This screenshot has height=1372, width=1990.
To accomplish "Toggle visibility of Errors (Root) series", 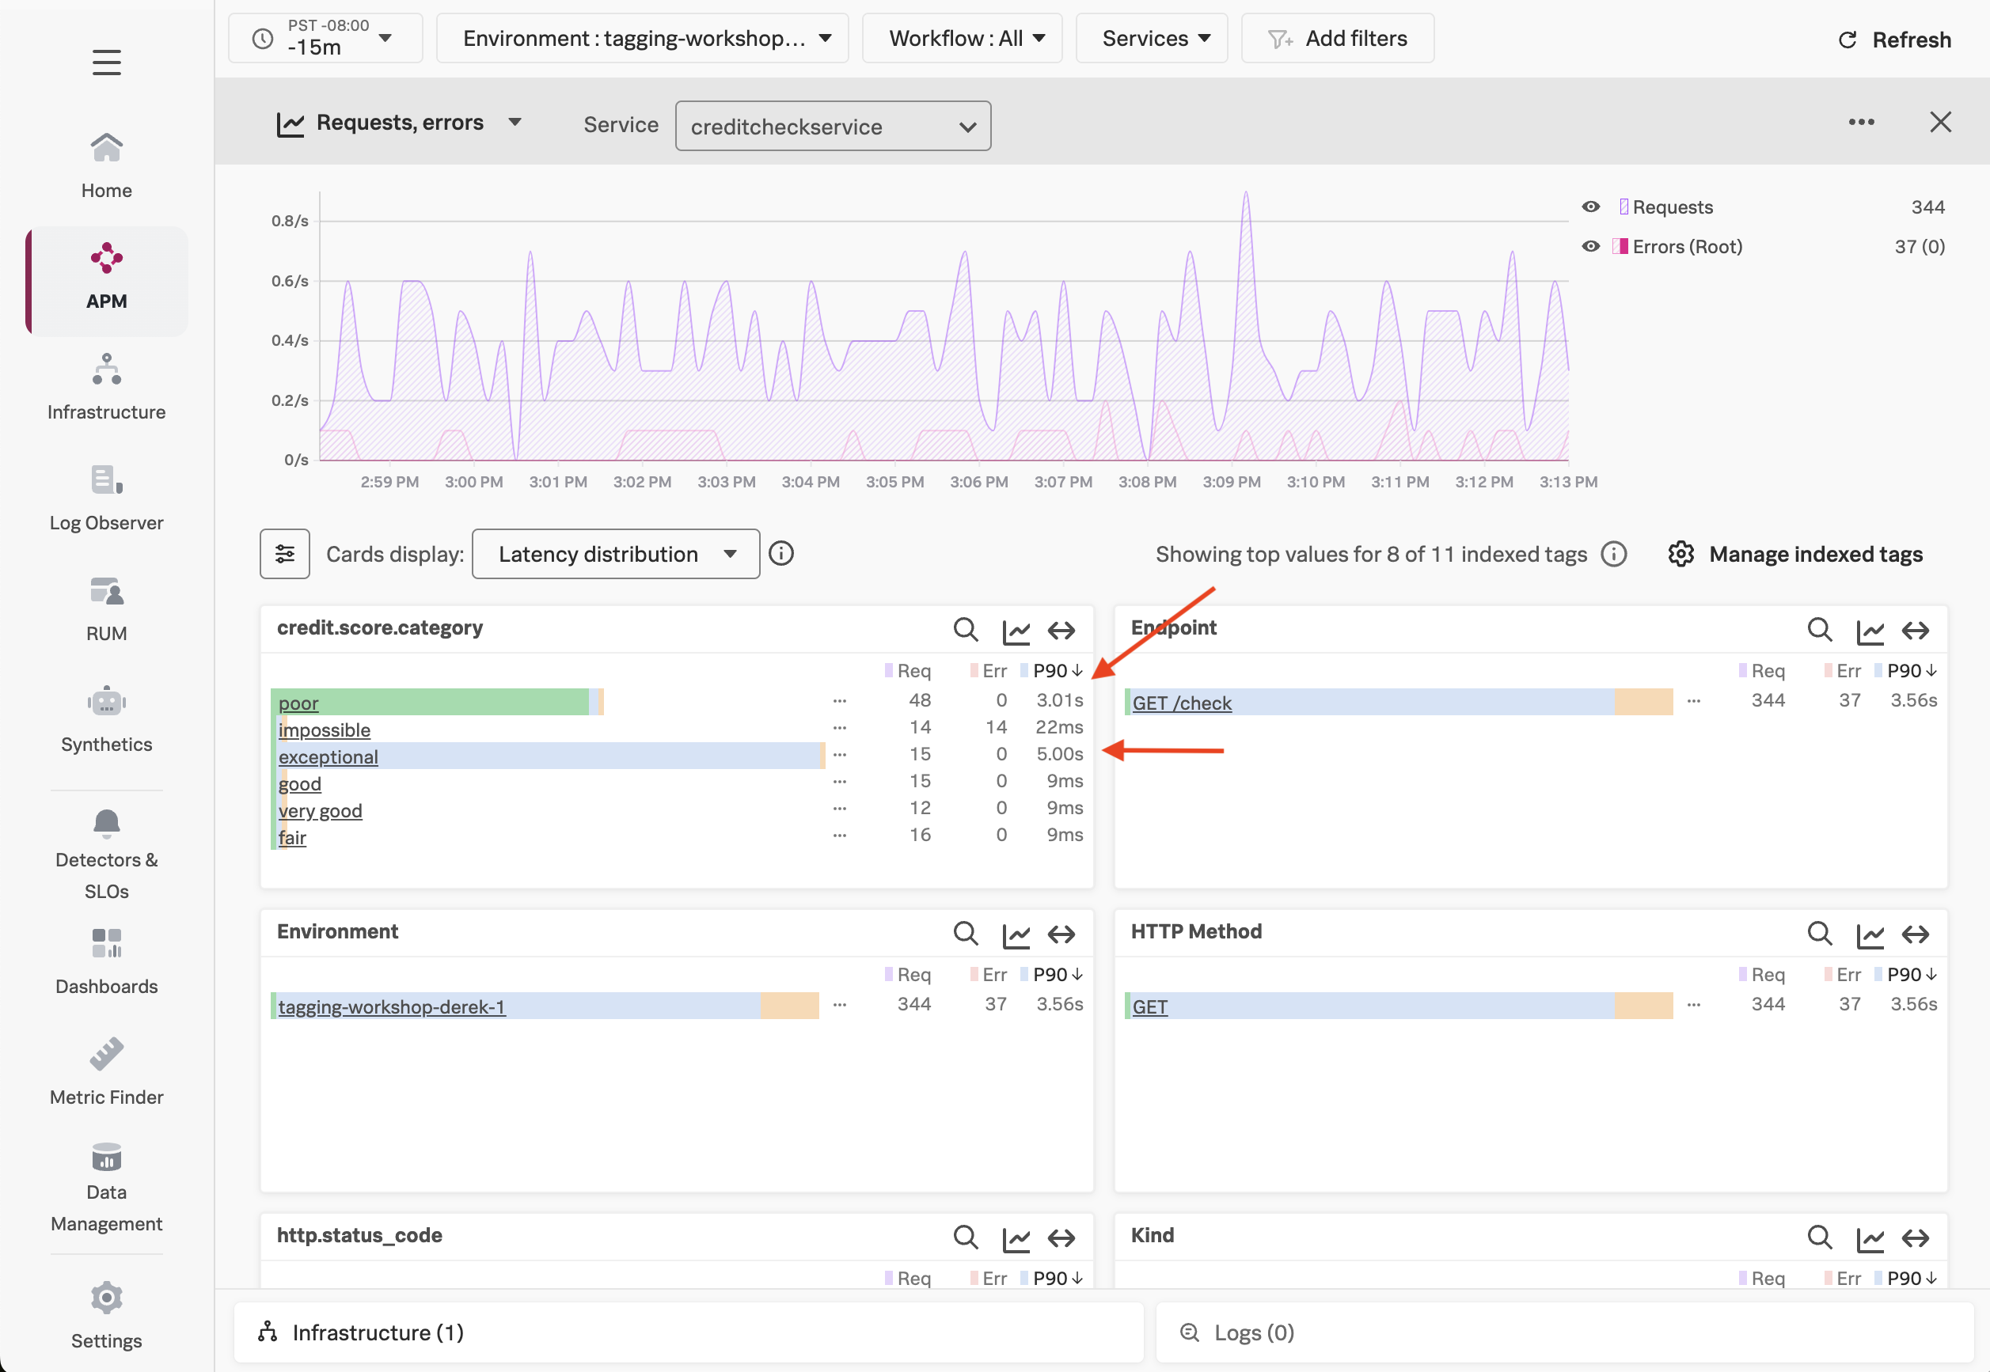I will coord(1590,246).
